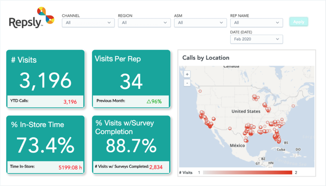
Task: Zoom in on the map with plus button
Action: coord(187,74)
